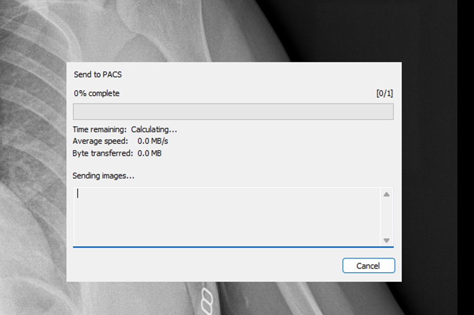Click the Sending images status message
This screenshot has width=474, height=315.
pyautogui.click(x=103, y=176)
